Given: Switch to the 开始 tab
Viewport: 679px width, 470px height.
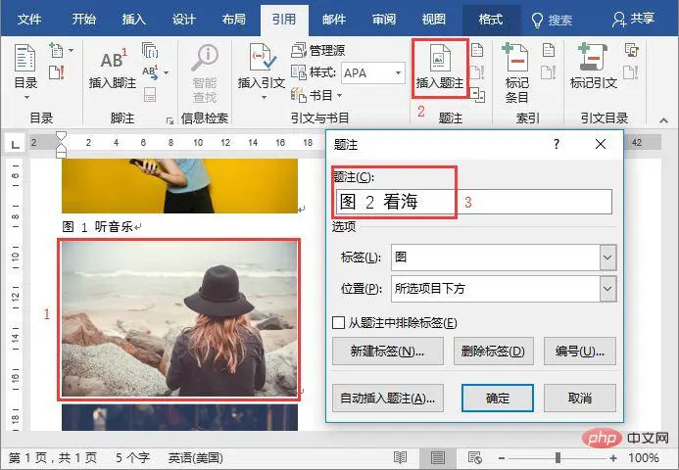Looking at the screenshot, I should (84, 19).
